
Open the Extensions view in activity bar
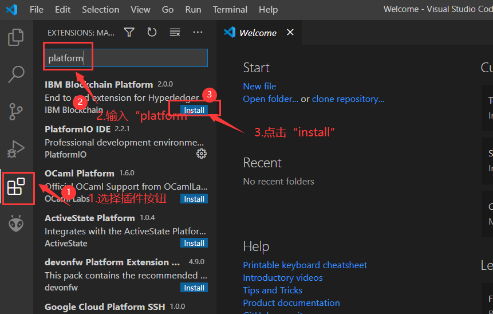click(x=16, y=186)
